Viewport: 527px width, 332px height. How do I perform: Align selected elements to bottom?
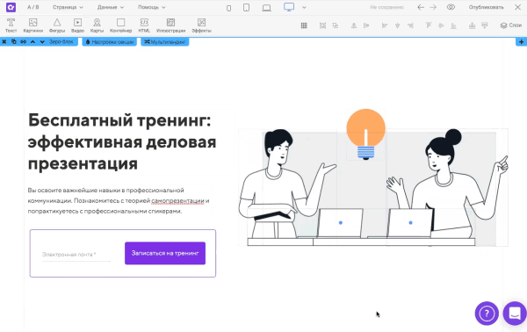[453, 25]
